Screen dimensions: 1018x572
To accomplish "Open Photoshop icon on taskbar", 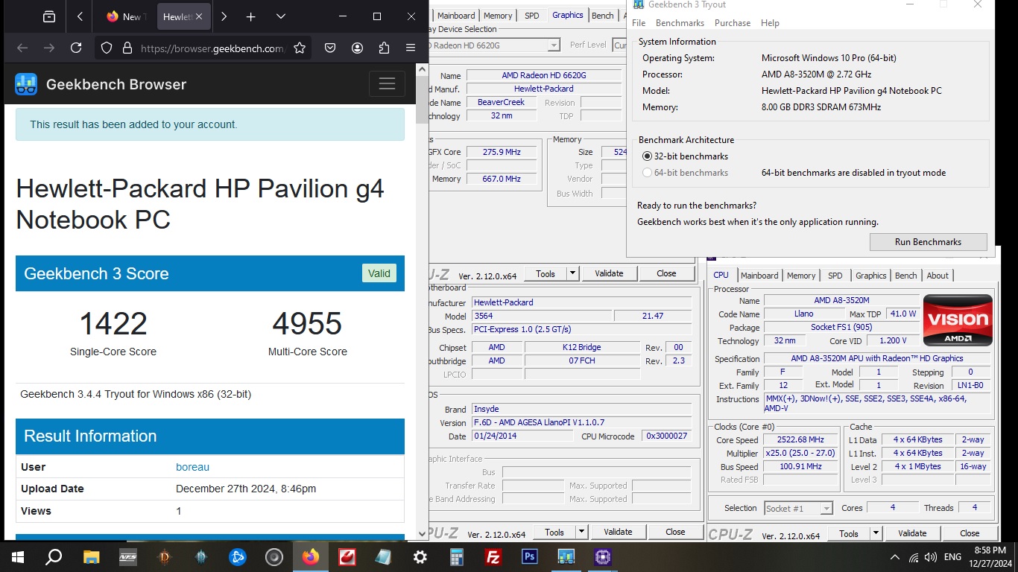I will (x=530, y=556).
